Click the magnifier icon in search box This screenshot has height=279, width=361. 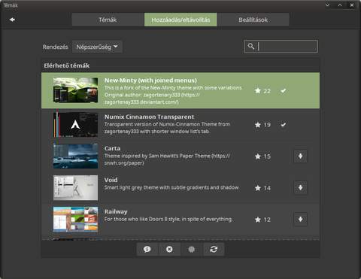251,46
